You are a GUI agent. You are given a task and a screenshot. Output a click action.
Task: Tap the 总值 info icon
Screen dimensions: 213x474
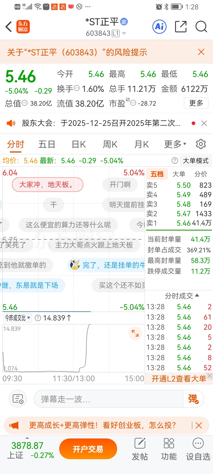[x=25, y=103]
